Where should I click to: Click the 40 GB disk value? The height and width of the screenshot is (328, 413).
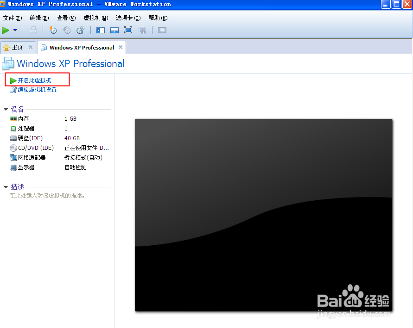72,138
